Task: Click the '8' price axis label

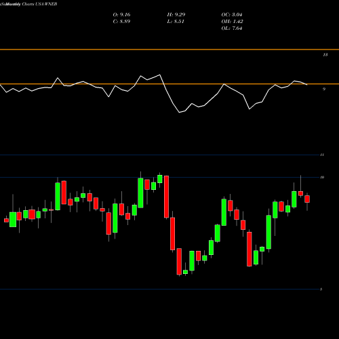Action: [x=321, y=290]
